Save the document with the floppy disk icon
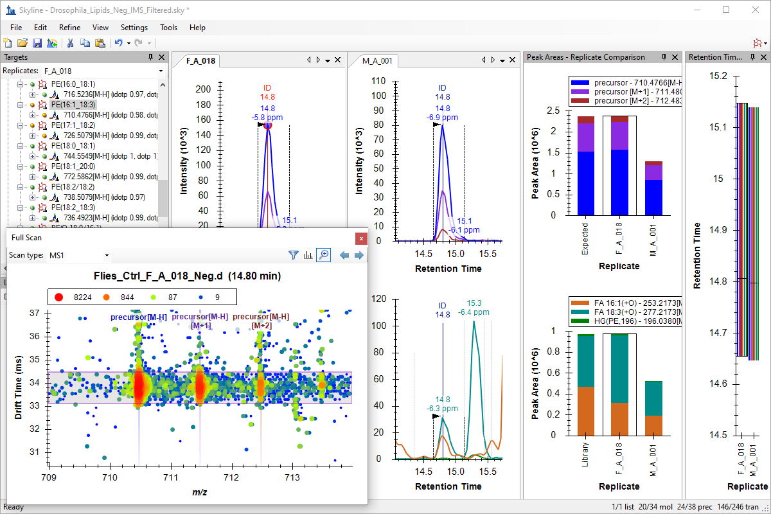This screenshot has height=514, width=771. coord(37,42)
